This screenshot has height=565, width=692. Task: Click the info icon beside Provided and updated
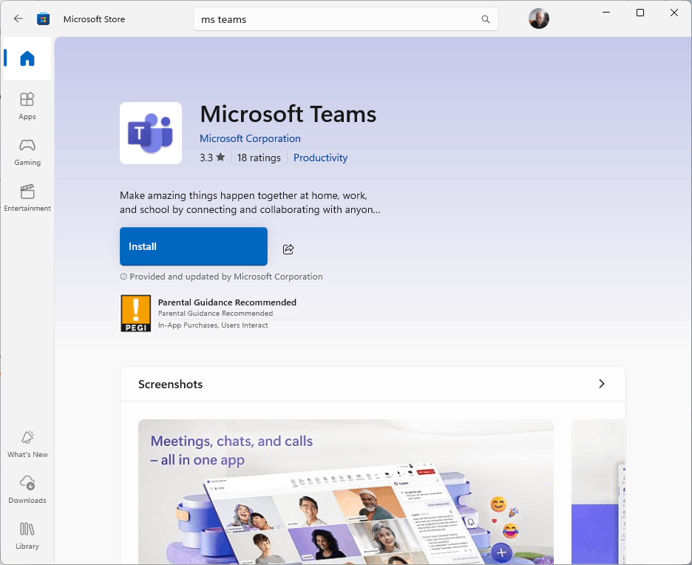[123, 277]
